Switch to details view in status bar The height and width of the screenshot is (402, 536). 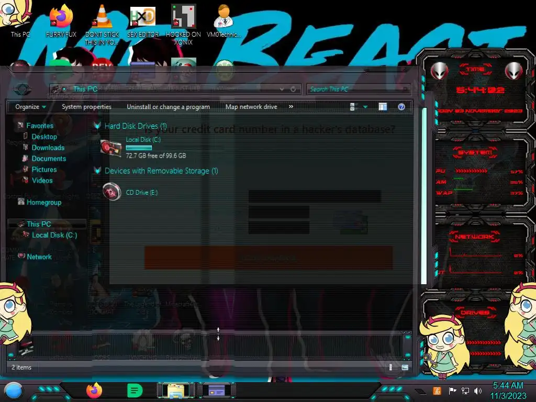pos(390,367)
